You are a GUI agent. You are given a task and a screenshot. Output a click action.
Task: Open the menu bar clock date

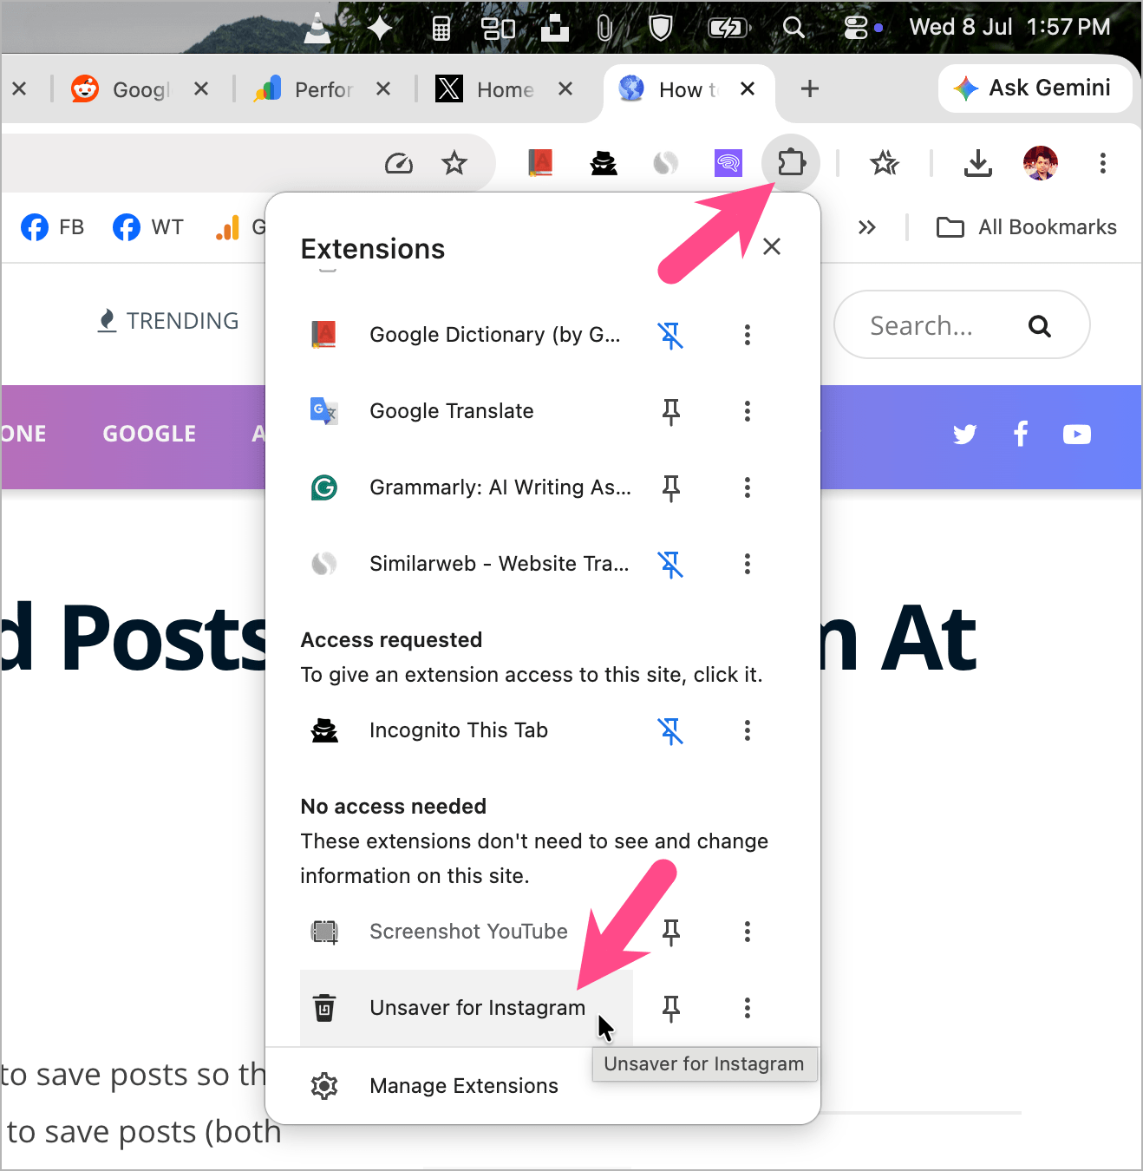pos(1009,27)
